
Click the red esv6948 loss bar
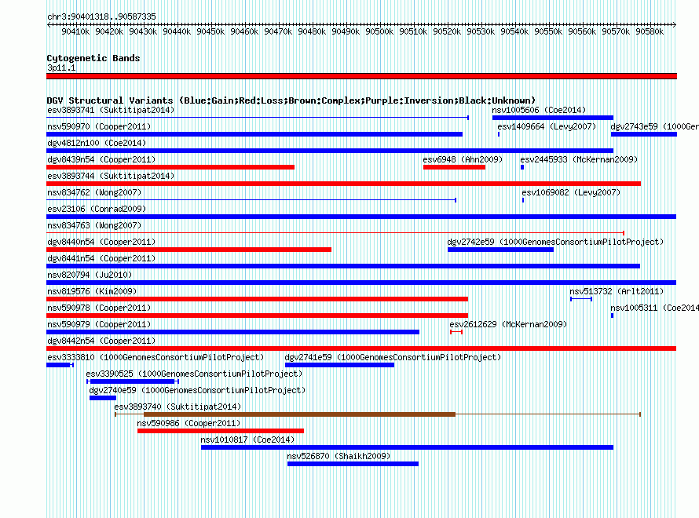[x=454, y=167]
